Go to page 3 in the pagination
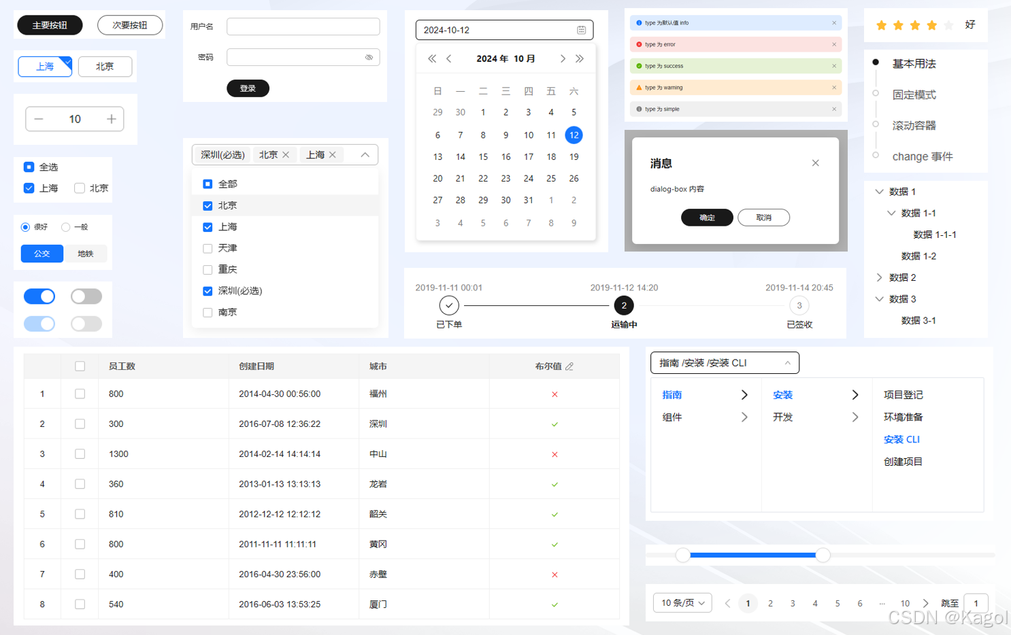 point(792,603)
